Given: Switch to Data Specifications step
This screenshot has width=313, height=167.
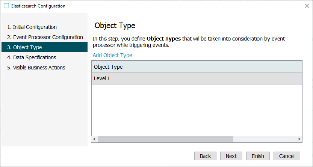Looking at the screenshot, I should (x=34, y=57).
